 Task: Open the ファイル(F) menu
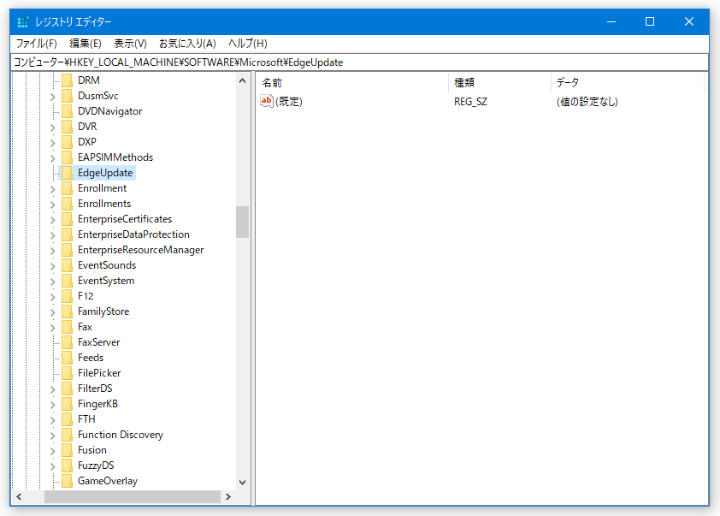(36, 44)
